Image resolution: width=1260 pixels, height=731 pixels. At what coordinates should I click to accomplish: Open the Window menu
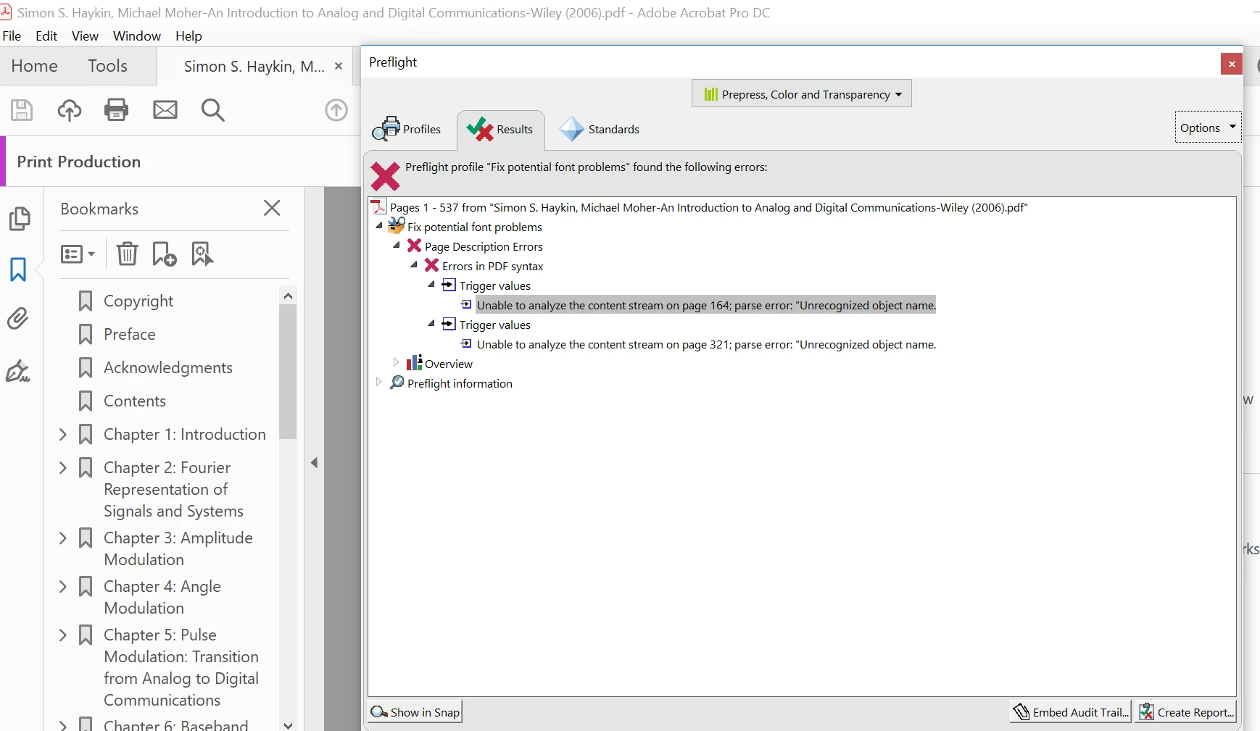point(137,36)
